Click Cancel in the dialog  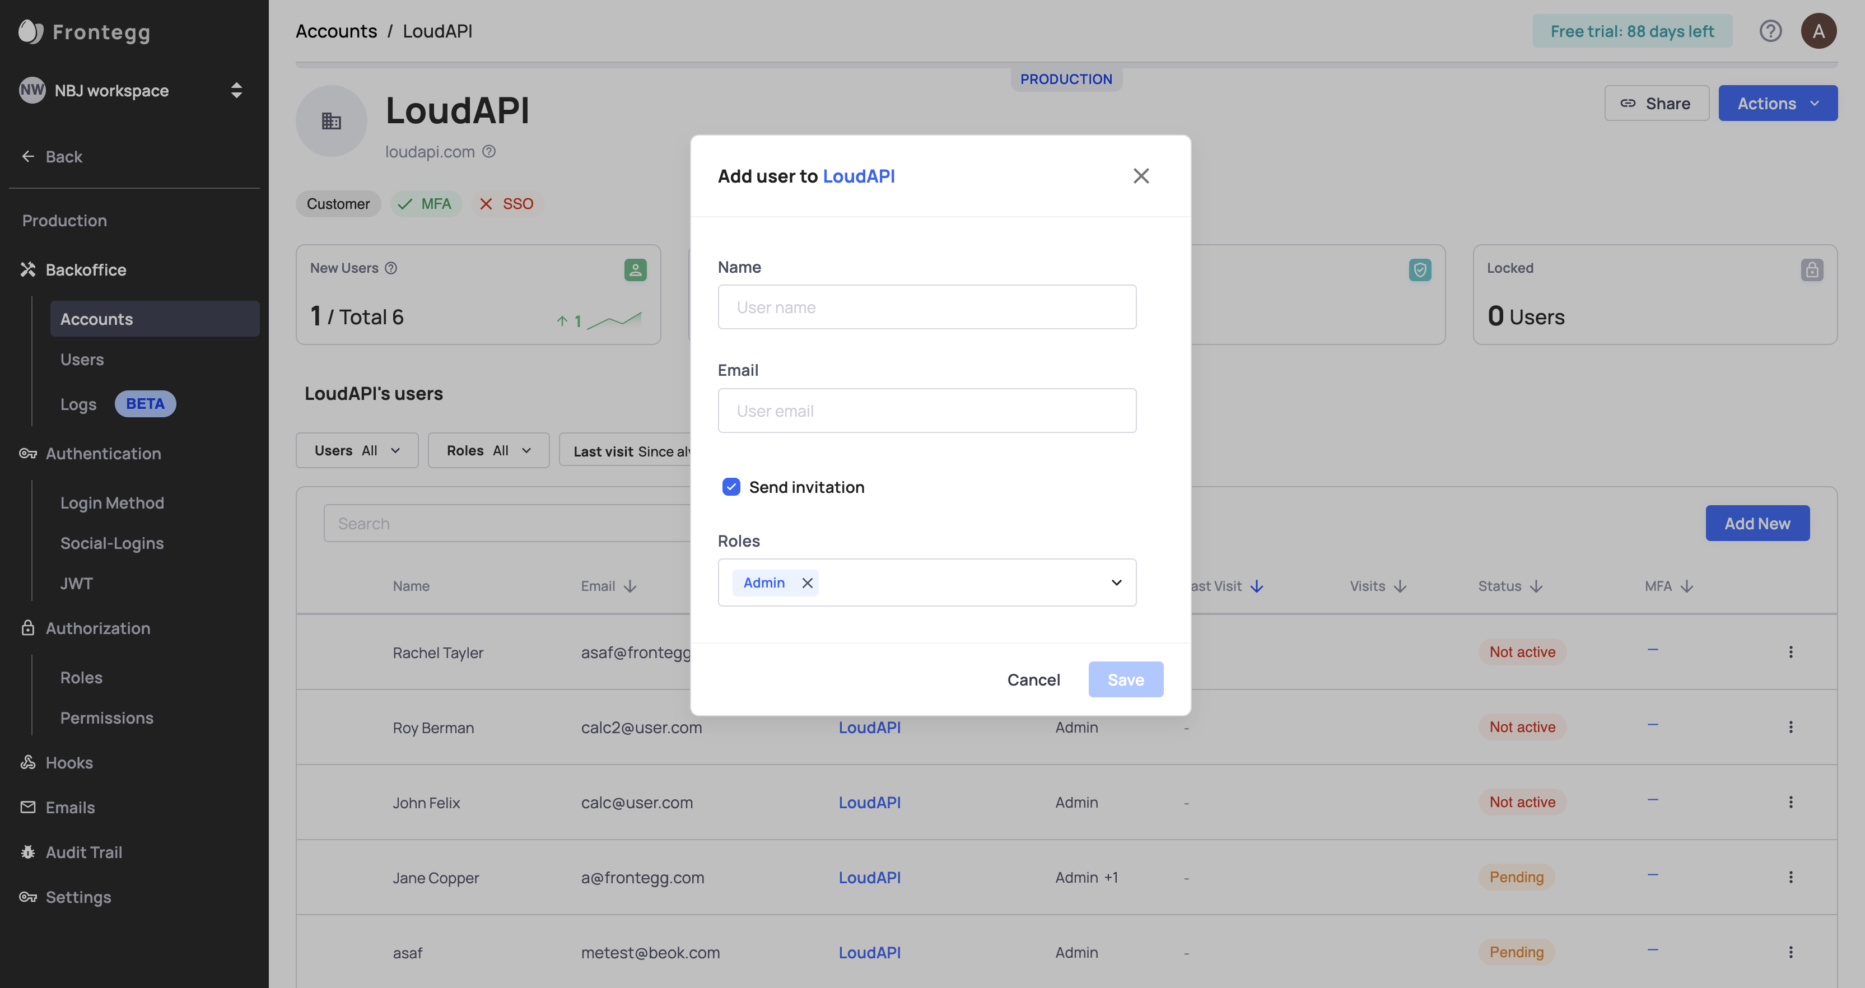coord(1033,679)
